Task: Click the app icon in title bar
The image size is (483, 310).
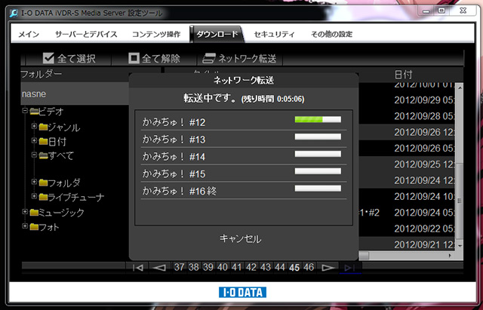Action: (x=14, y=14)
